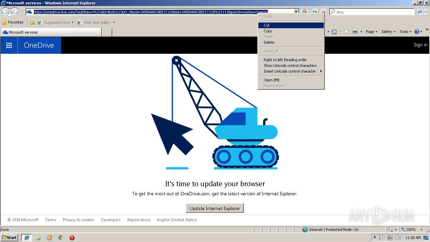Click the Read mail icon
This screenshot has width=430, height=242.
pyautogui.click(x=347, y=32)
